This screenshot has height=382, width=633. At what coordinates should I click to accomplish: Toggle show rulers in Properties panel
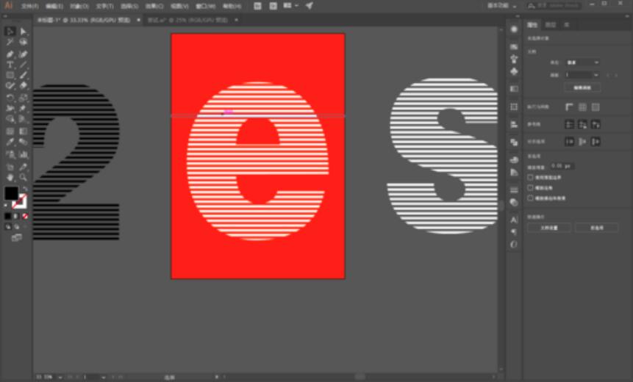(x=569, y=107)
